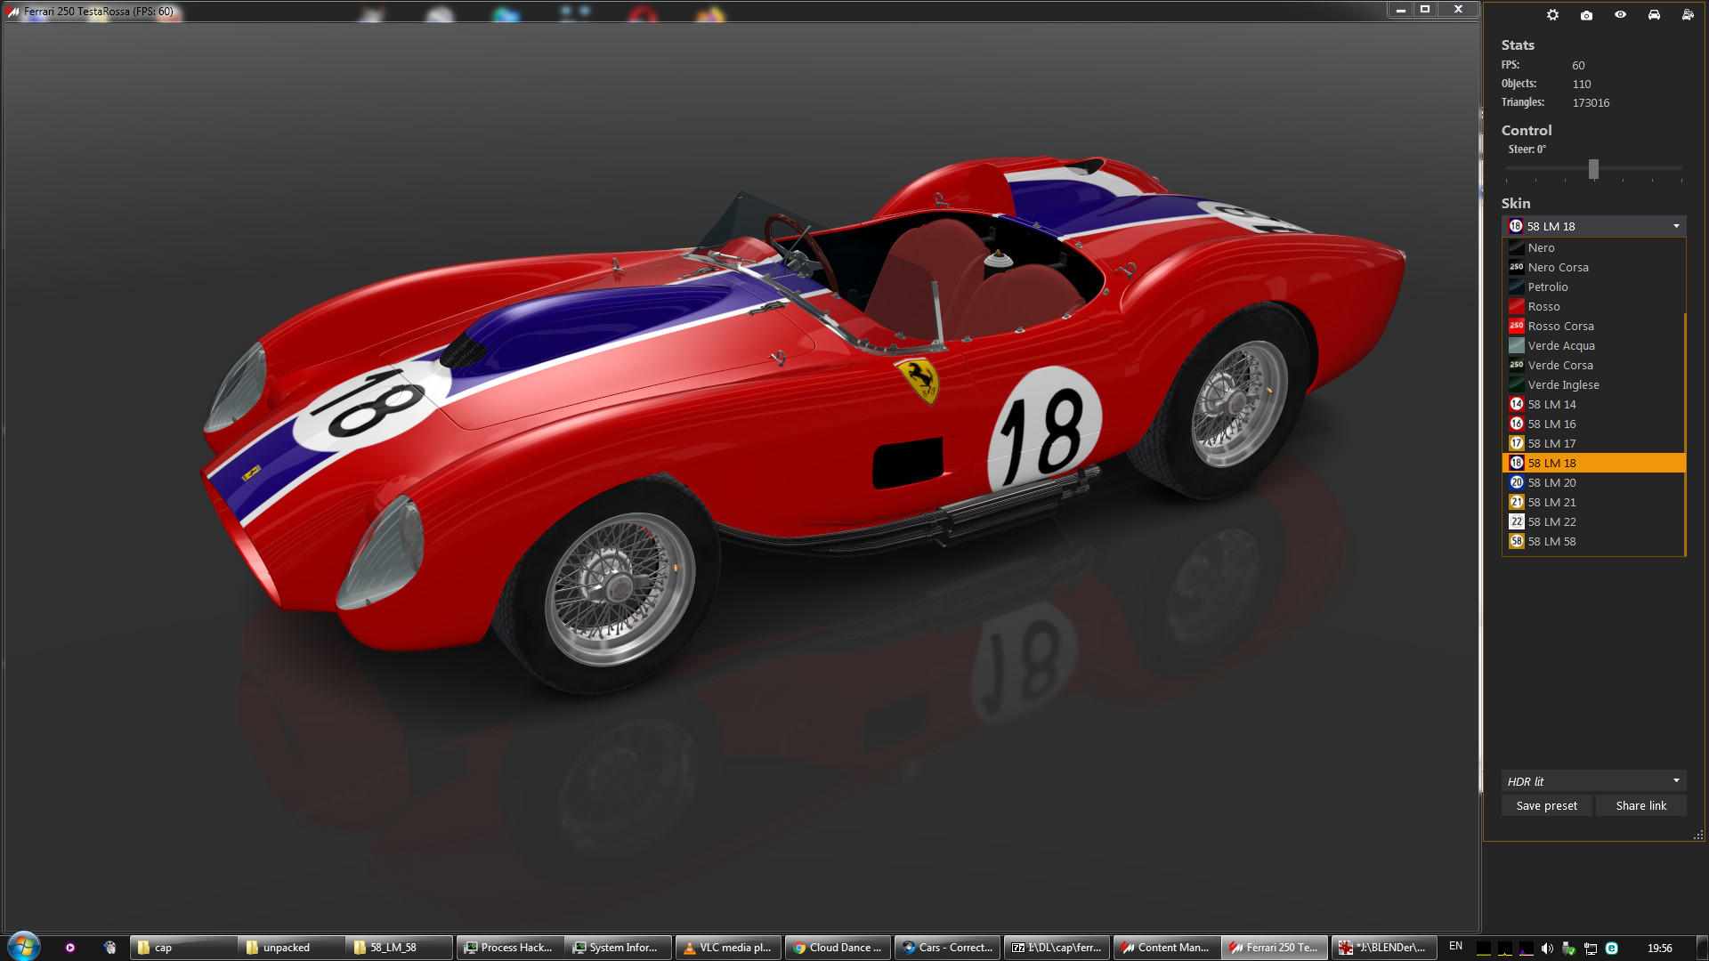Click the red-green CPU graph tray icon
Image resolution: width=1709 pixels, height=961 pixels.
[1483, 949]
